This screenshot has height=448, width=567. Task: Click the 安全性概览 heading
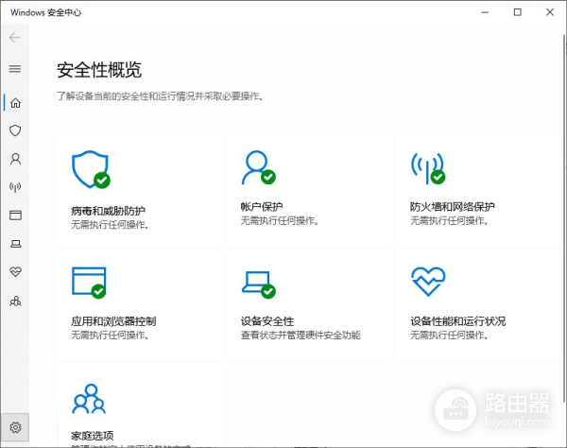(x=99, y=70)
